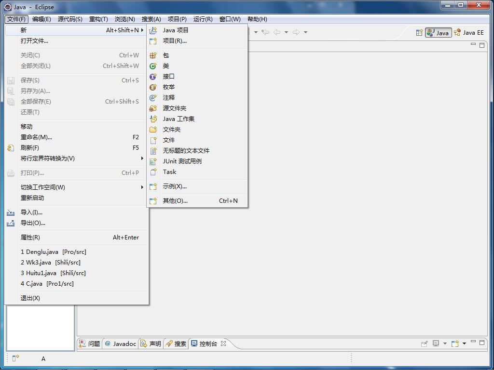Open the Javadoc tab

(x=120, y=344)
